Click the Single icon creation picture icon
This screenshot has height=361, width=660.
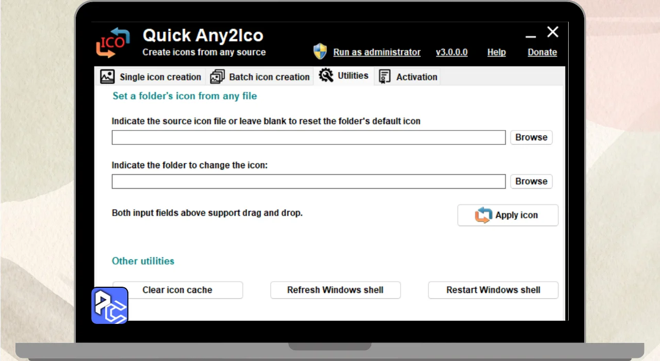tap(107, 77)
